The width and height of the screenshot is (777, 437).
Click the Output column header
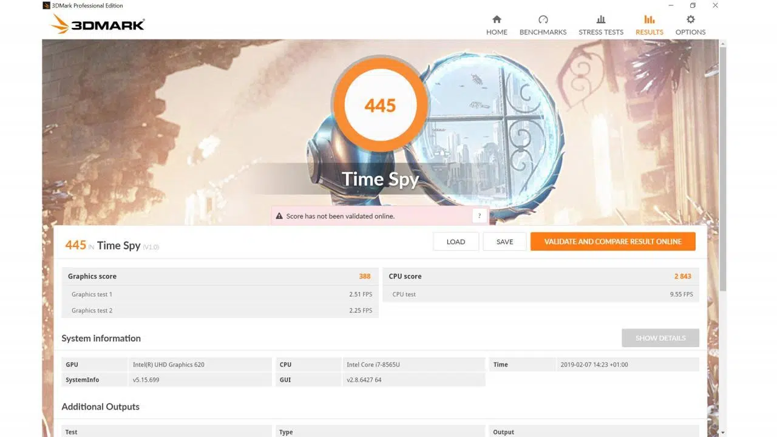[x=504, y=432]
